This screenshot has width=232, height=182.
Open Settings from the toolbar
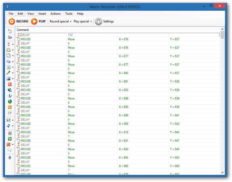point(104,22)
